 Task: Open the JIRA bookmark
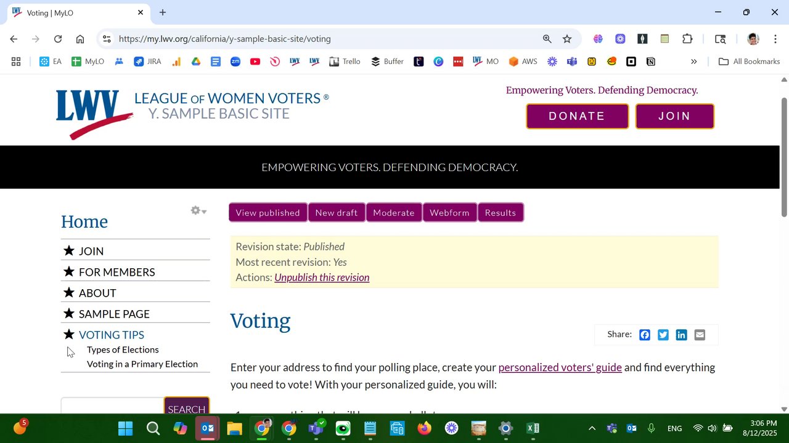coord(147,62)
